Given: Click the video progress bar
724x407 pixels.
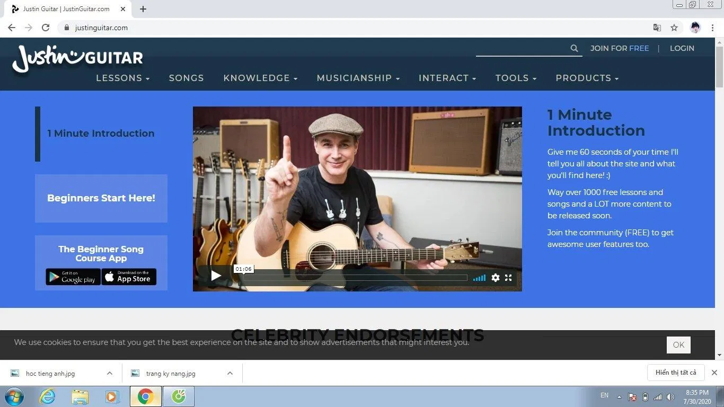Looking at the screenshot, I should click(x=355, y=277).
